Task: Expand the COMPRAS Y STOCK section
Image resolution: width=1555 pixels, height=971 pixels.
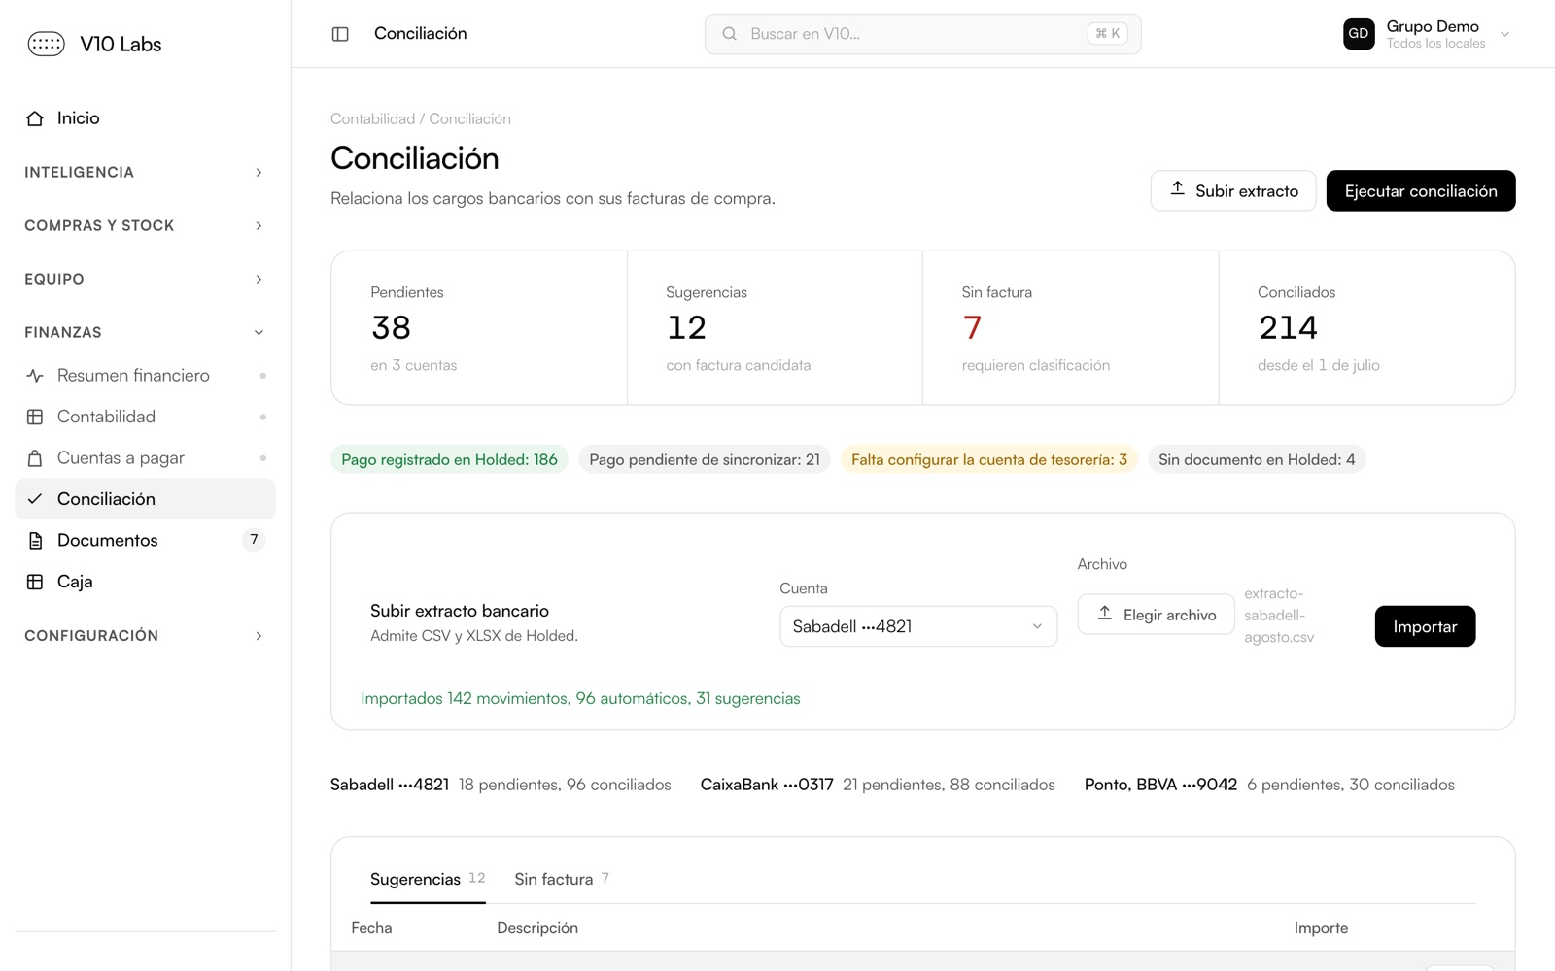Action: coord(145,225)
